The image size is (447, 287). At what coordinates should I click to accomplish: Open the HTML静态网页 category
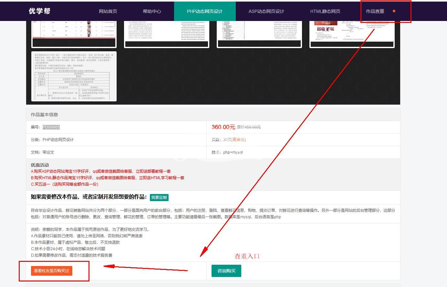pos(325,11)
